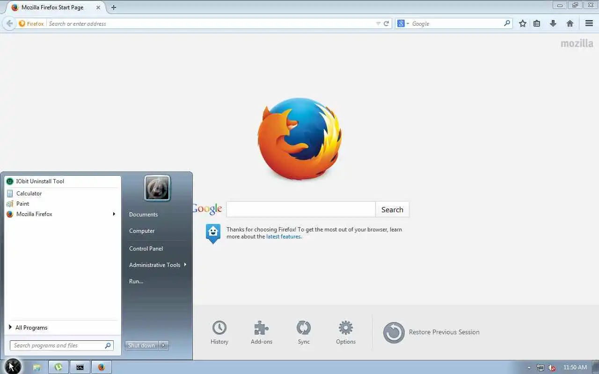Viewport: 599px width, 374px height.
Task: Open Windows Explorer from the taskbar
Action: click(x=37, y=367)
